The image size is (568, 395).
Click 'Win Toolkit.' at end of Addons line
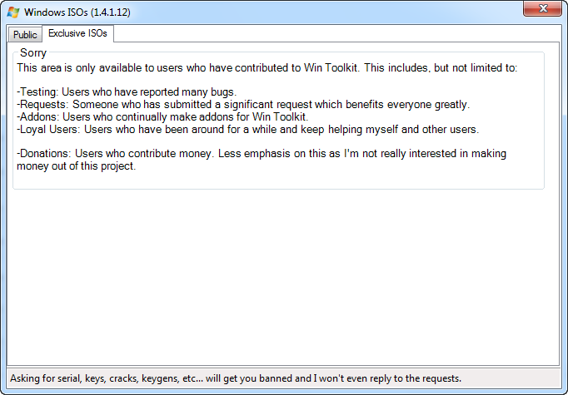(x=280, y=116)
